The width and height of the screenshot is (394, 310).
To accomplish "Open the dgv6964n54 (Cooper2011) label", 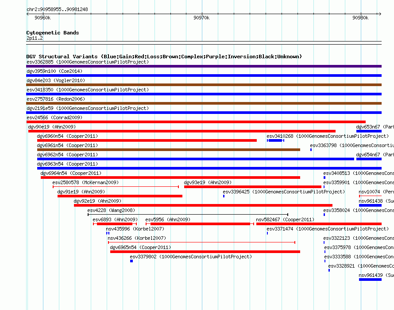I will [71, 173].
